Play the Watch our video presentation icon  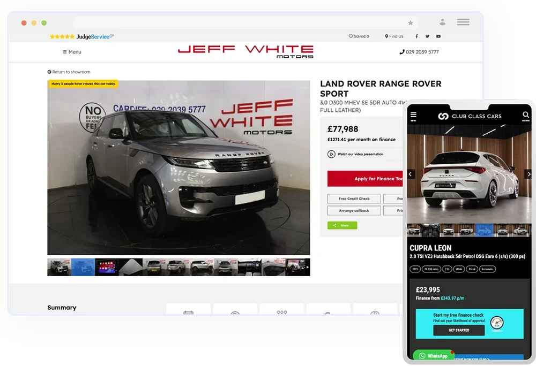pyautogui.click(x=331, y=154)
